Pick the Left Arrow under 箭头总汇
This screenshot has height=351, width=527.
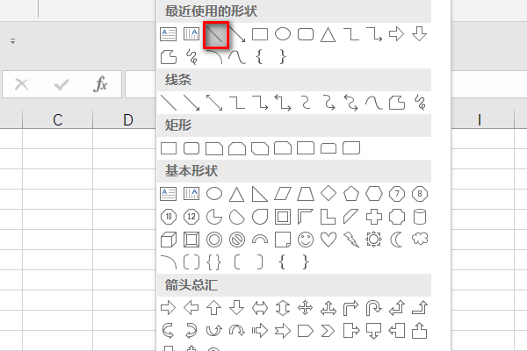tap(191, 308)
